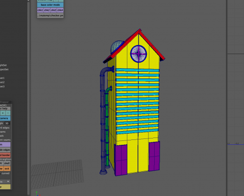Click the gray edges button below purple
The image size is (244, 196).
tap(5, 150)
